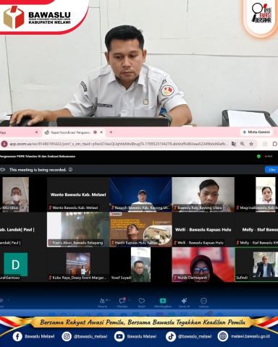Image resolution: width=278 pixels, height=347 pixels.
Task: Click the app.zoom.us address bar
Action: 118,144
